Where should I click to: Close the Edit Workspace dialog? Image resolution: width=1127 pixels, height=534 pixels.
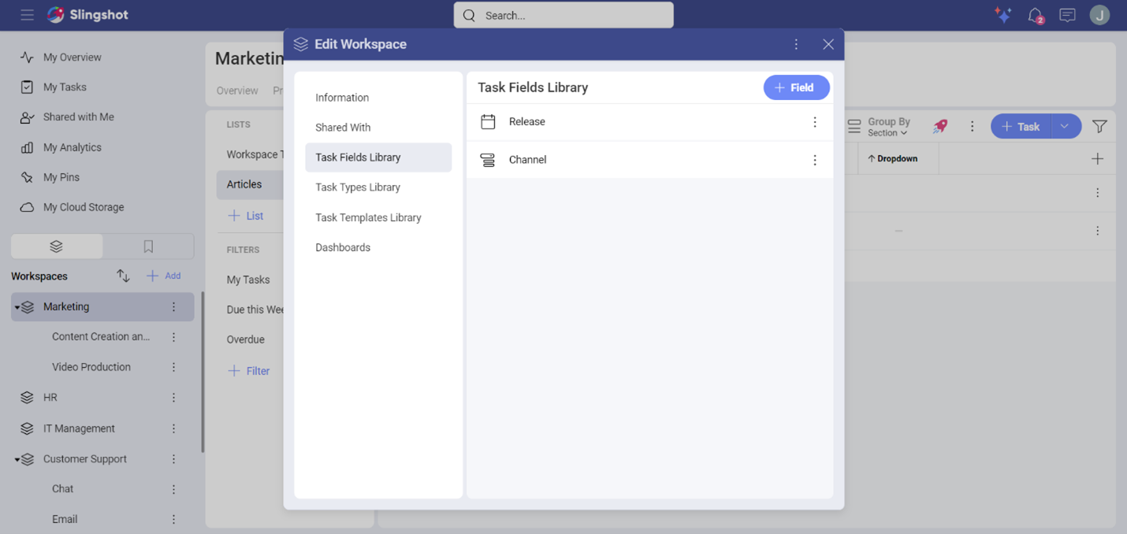pos(828,44)
